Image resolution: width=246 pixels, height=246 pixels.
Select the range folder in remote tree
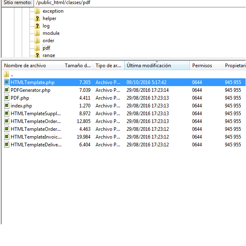[x=49, y=55]
